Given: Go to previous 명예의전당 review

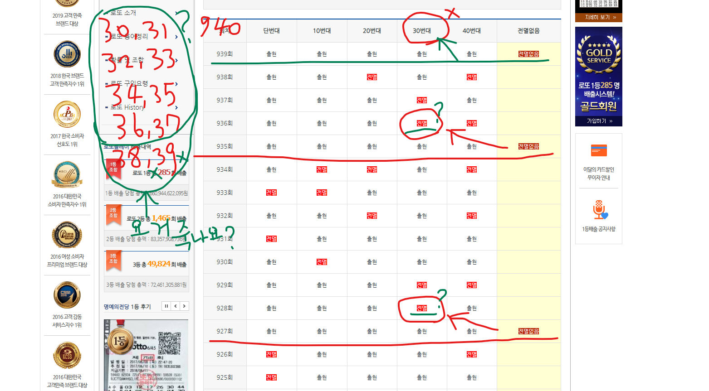Looking at the screenshot, I should tap(176, 306).
